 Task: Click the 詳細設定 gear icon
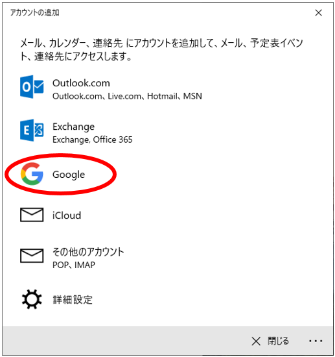[x=32, y=299]
